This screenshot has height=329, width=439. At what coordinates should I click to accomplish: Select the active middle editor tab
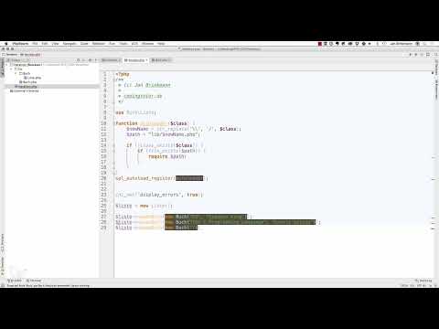point(135,60)
